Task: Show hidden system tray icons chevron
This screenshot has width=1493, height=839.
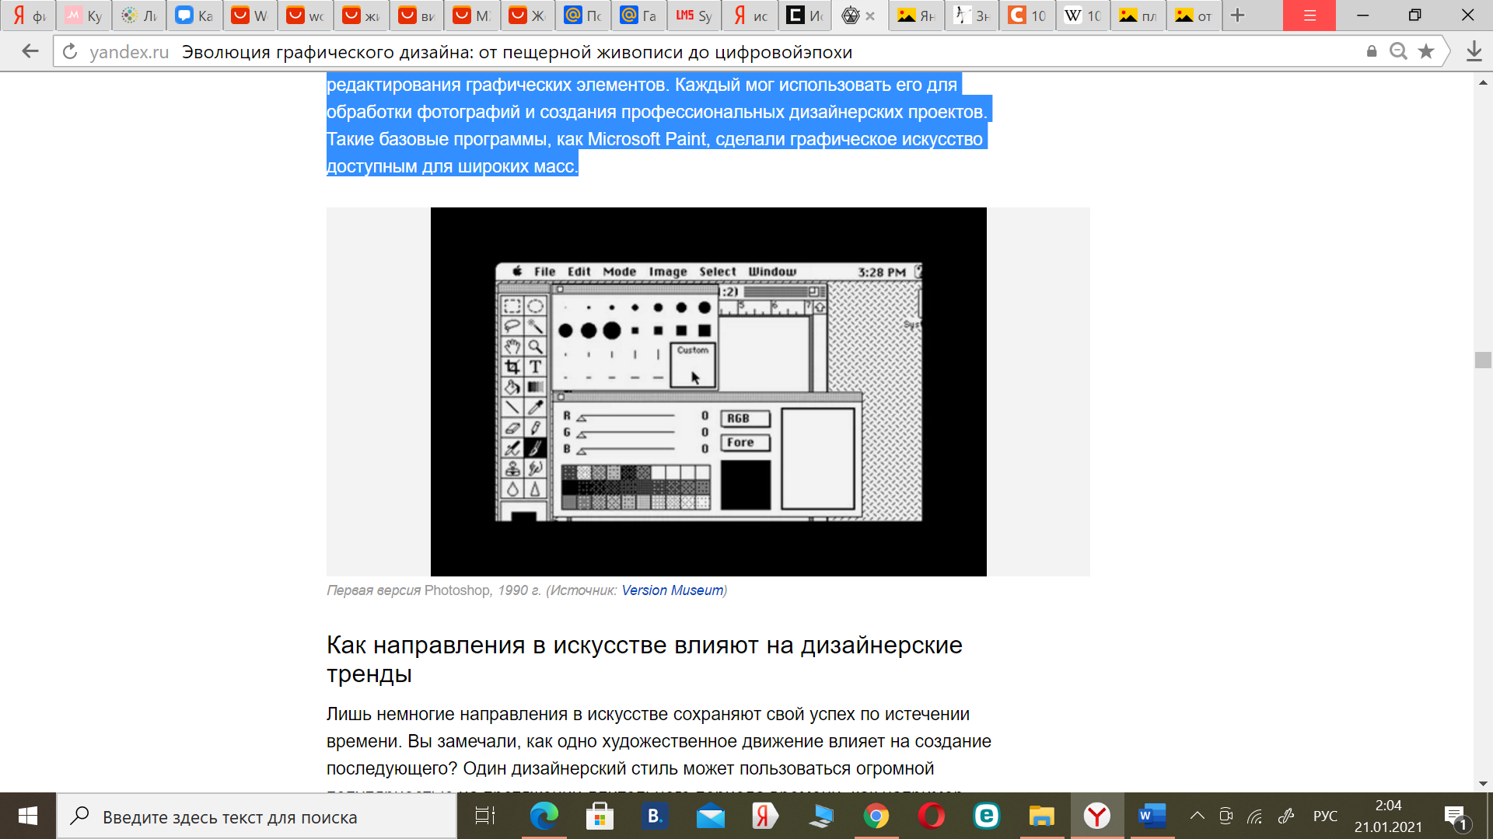Action: [1198, 816]
